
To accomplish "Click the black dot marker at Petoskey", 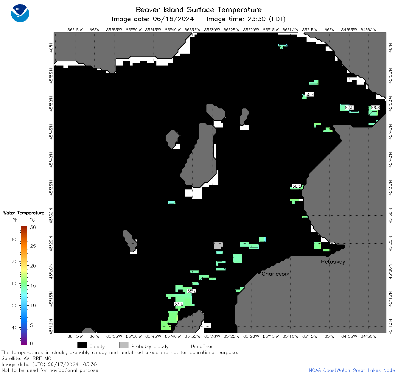I will click(x=327, y=256).
